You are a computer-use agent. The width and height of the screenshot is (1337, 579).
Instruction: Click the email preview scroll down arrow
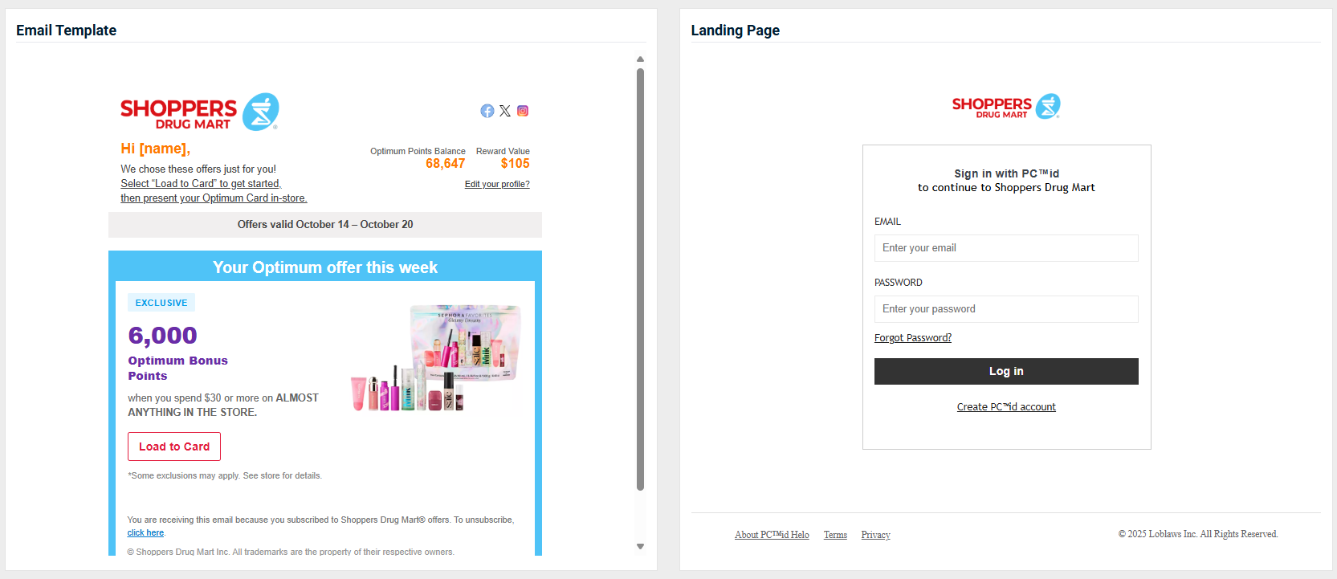[640, 546]
